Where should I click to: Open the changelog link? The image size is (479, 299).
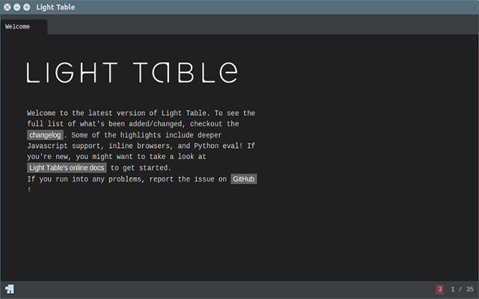coord(45,135)
